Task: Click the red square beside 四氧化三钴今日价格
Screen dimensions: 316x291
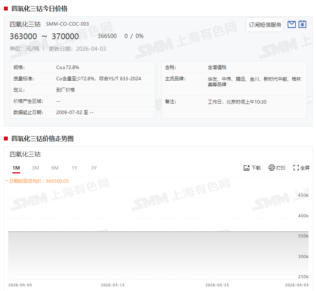Action: click(x=6, y=9)
